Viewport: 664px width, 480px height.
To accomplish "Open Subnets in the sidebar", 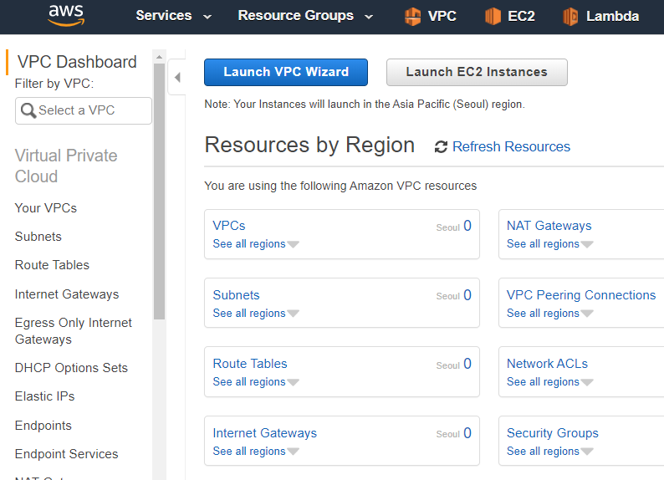I will (38, 237).
